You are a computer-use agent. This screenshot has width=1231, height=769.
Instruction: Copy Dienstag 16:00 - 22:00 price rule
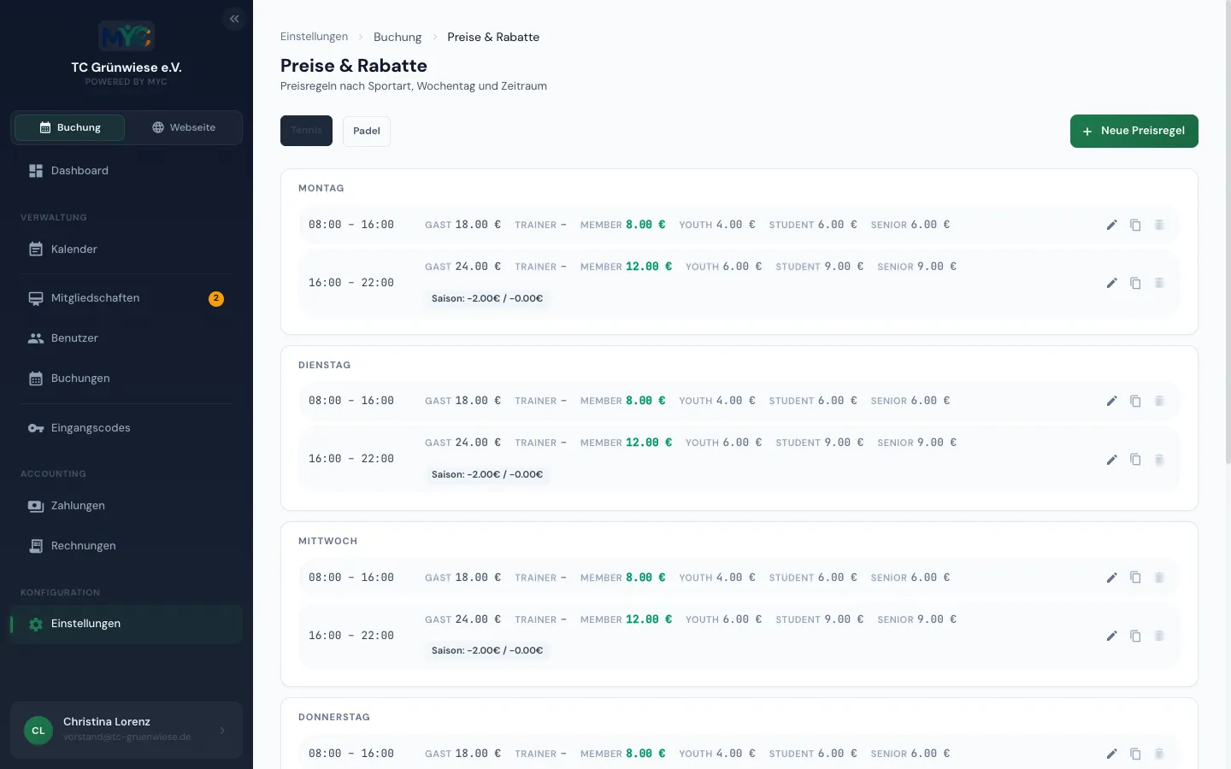1135,460
